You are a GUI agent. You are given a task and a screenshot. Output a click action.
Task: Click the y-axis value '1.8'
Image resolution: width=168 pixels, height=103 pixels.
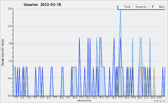(x=10, y=43)
